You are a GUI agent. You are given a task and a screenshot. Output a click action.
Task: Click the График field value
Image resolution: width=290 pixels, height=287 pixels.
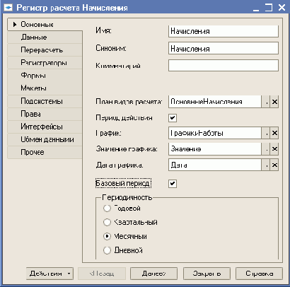[x=215, y=133]
